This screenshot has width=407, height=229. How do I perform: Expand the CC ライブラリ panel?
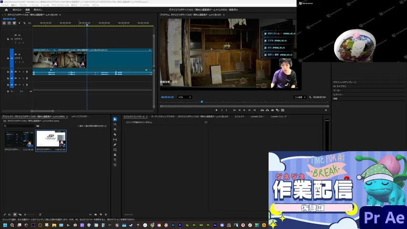pos(340,86)
